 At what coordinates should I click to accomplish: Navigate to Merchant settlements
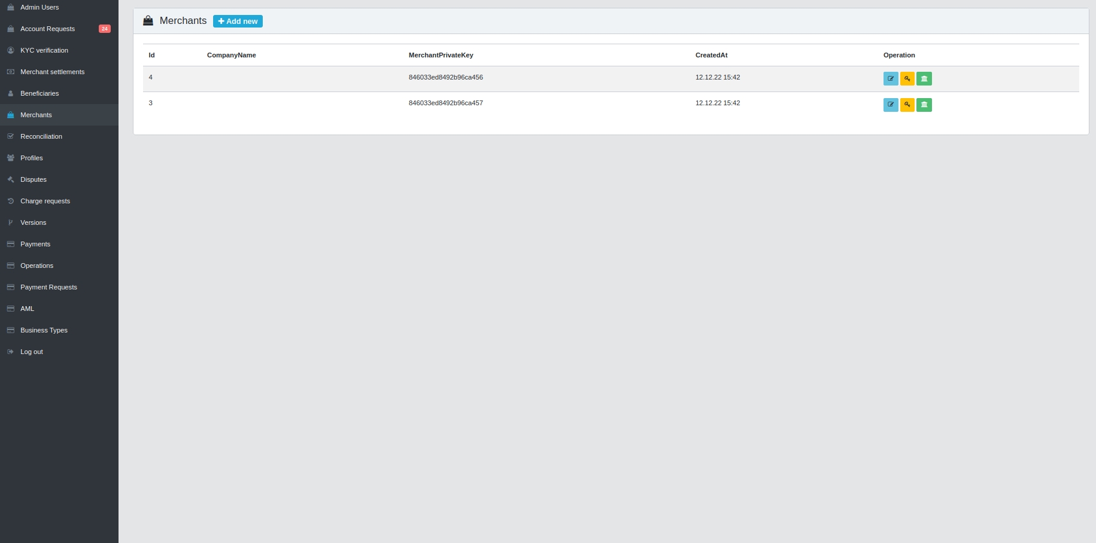(x=59, y=72)
